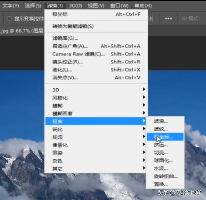The height and width of the screenshot is (200, 206).
Task: Toggle the 显示变换控件 checkbox
Action: [9, 18]
